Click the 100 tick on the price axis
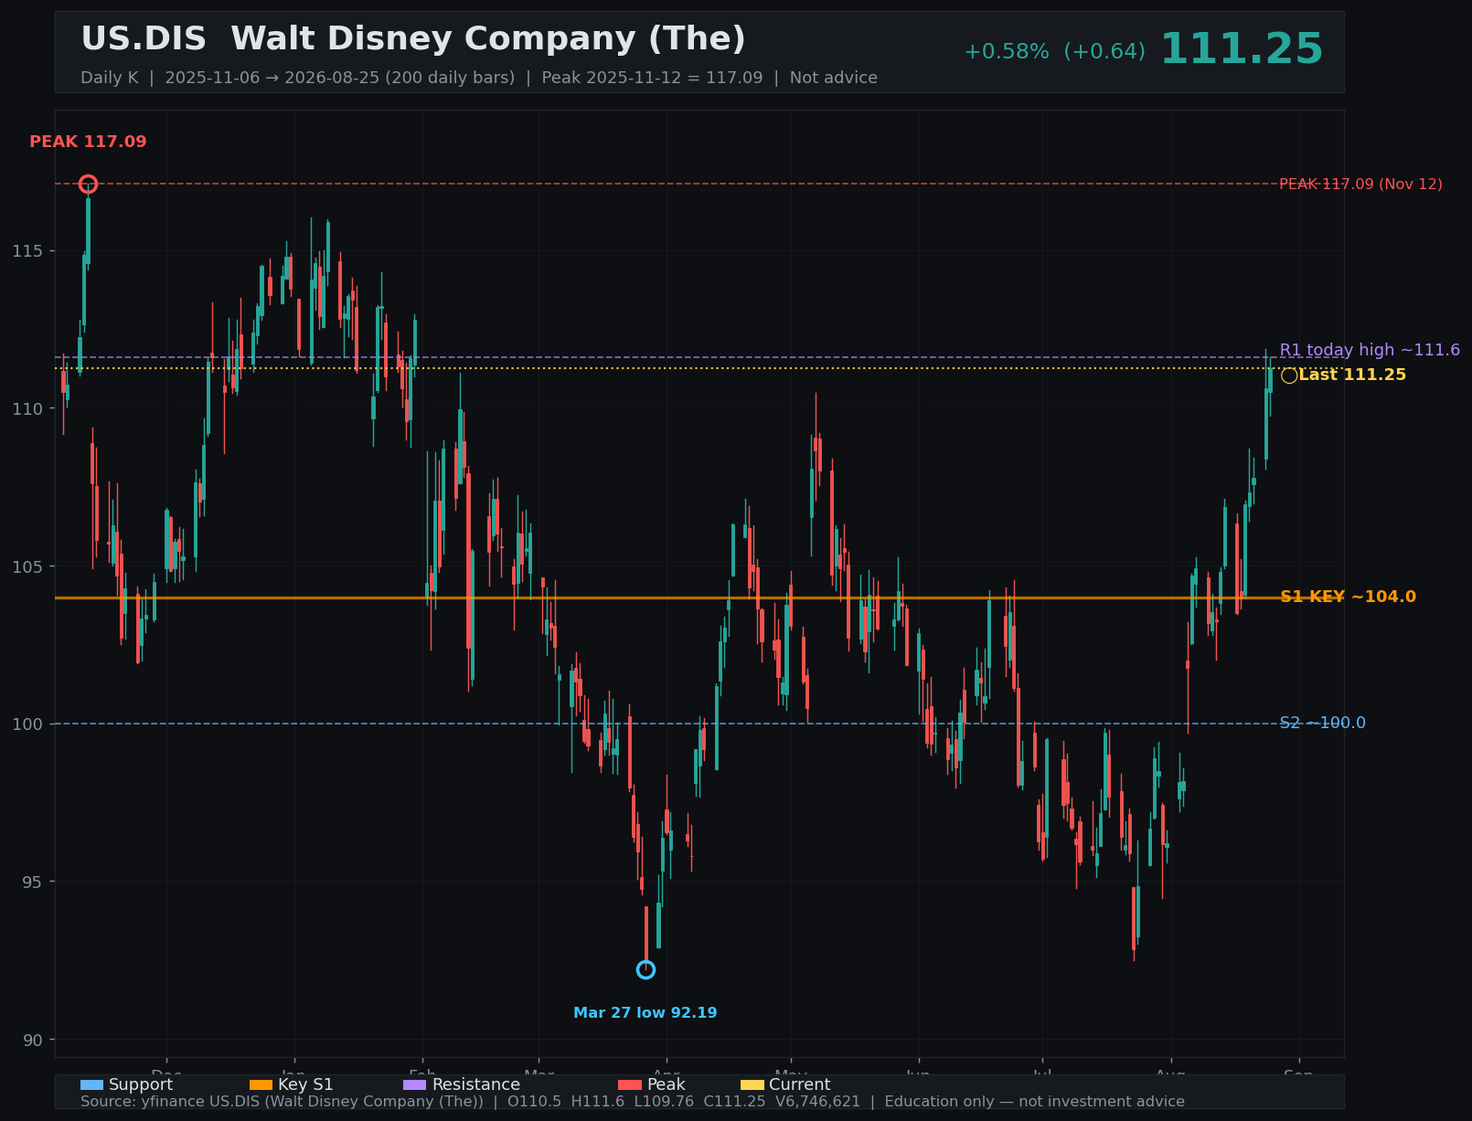The width and height of the screenshot is (1472, 1121). 27,724
